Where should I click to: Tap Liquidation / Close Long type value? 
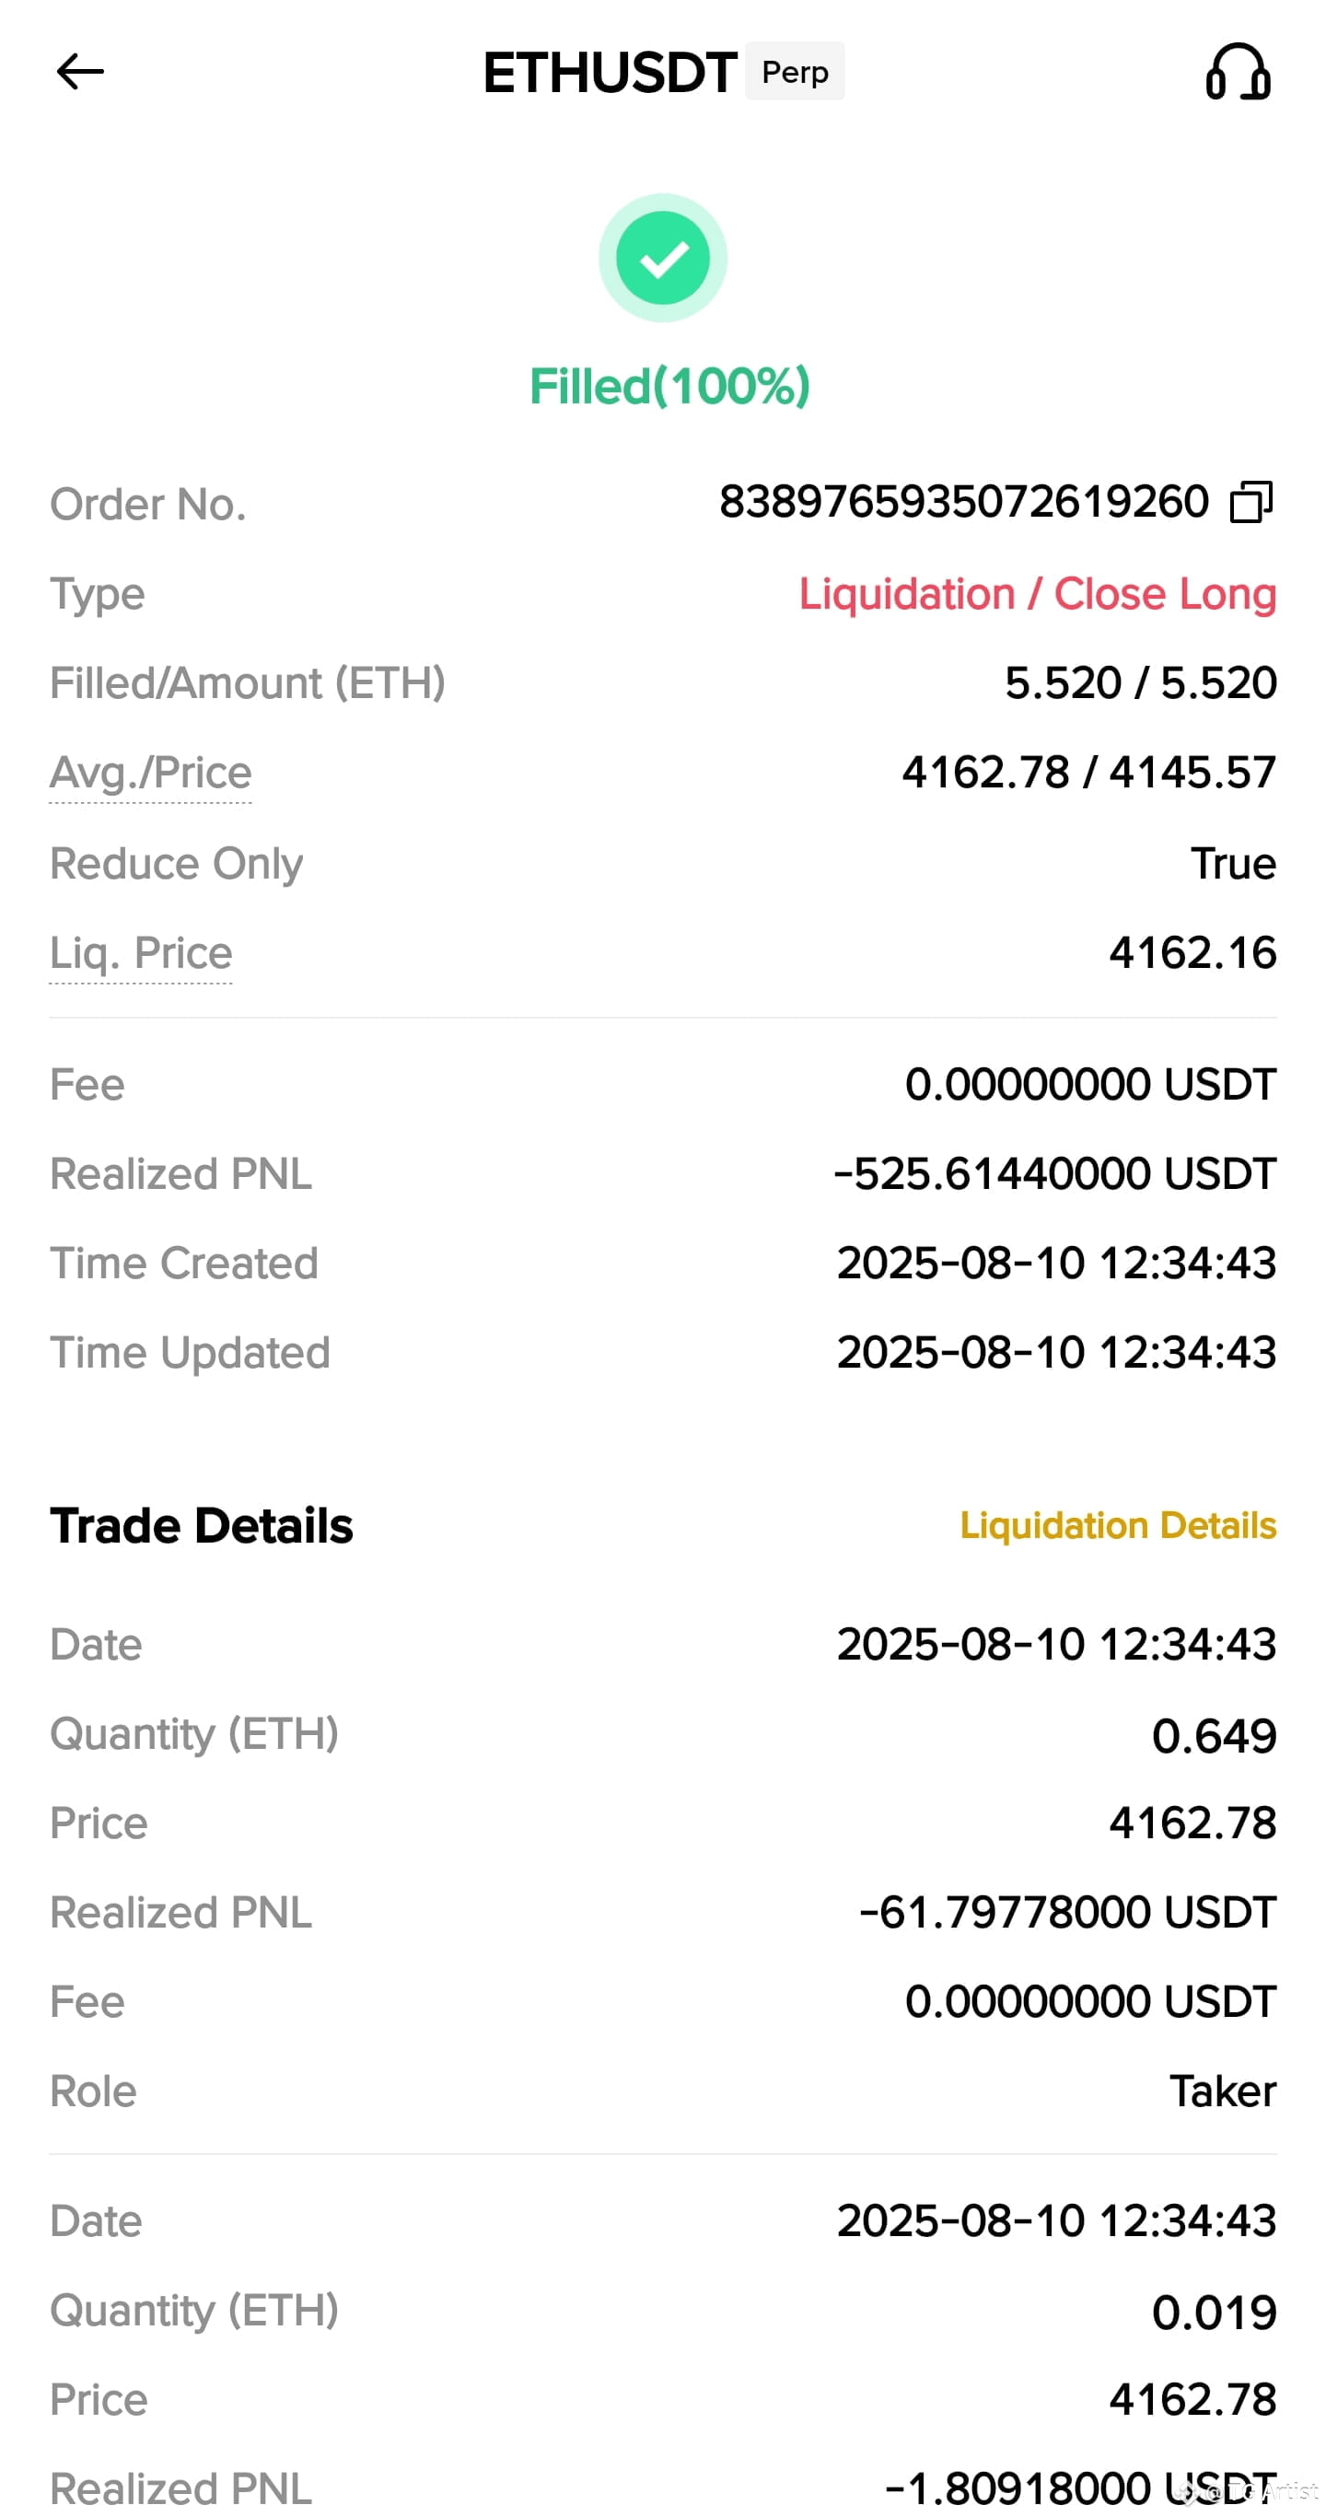(1038, 594)
